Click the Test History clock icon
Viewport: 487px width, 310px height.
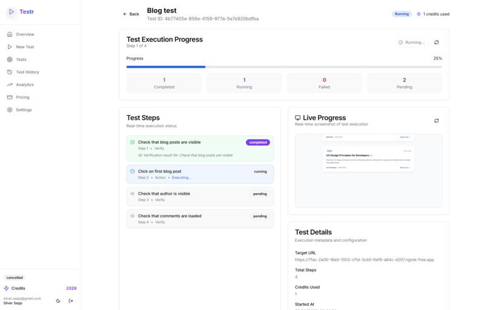(x=10, y=72)
